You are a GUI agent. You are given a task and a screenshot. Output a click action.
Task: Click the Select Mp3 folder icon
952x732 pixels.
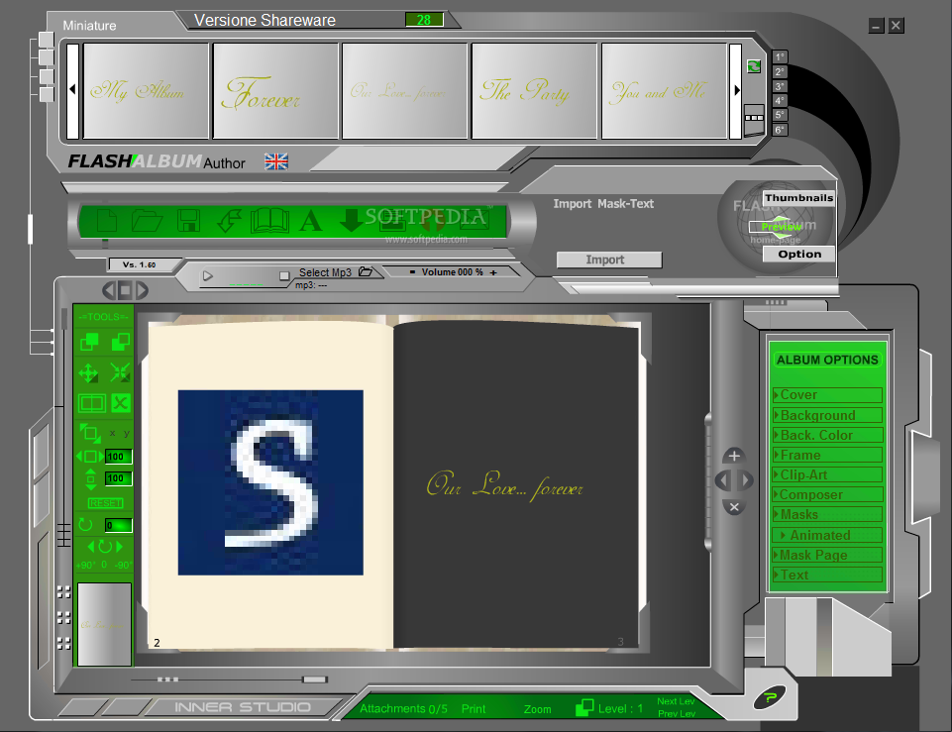(365, 272)
